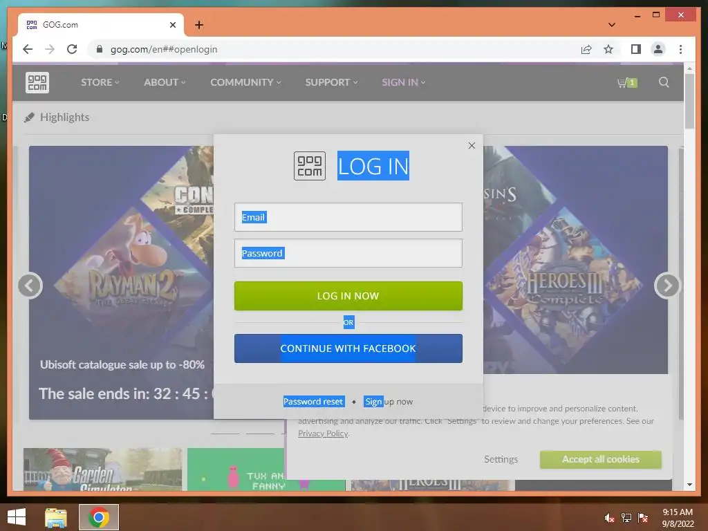
Task: Open the tab search chevron
Action: (x=612, y=25)
